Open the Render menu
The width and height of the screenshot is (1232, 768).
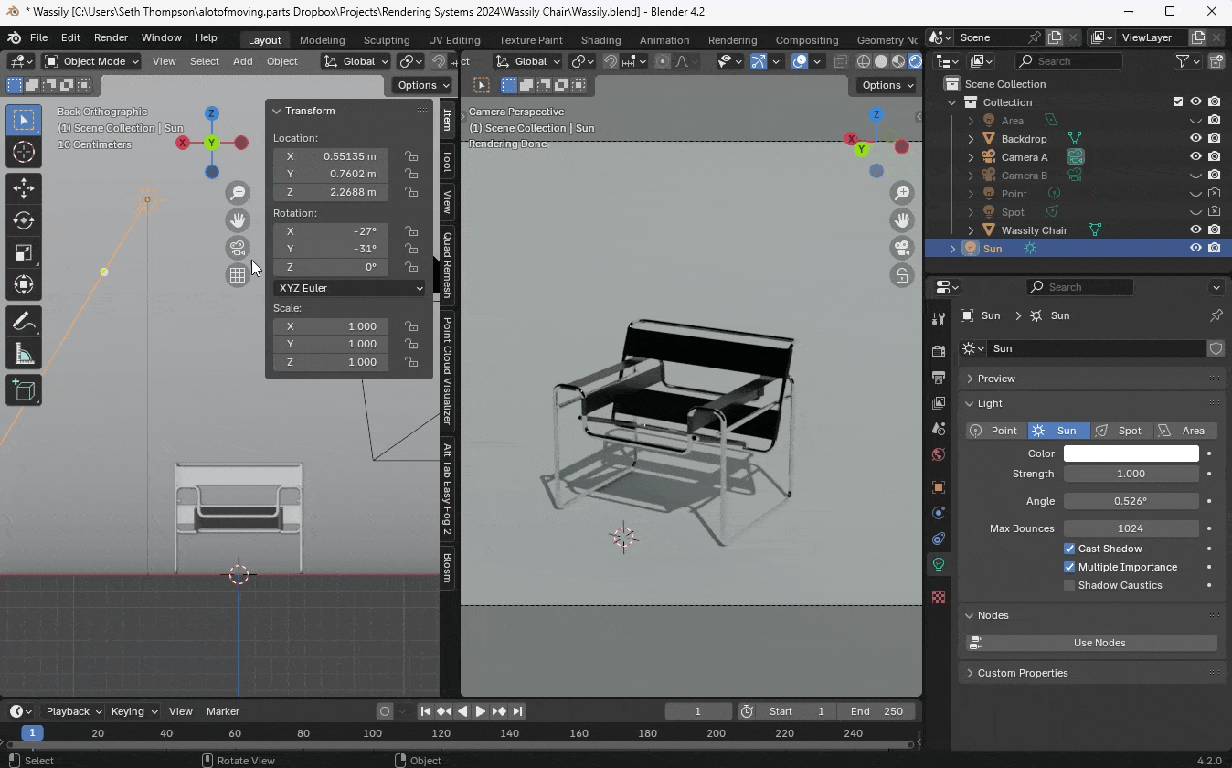click(111, 37)
